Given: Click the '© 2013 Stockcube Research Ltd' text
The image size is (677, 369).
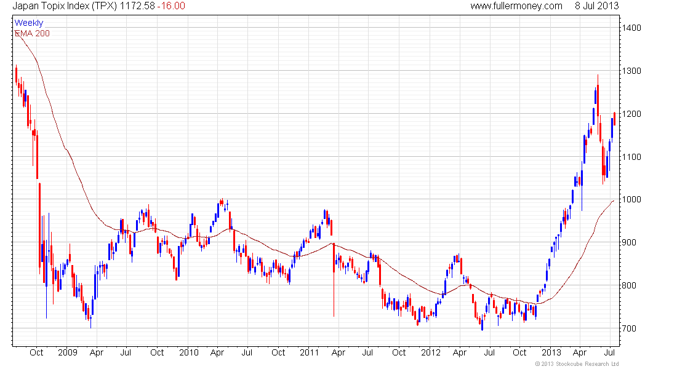Looking at the screenshot, I should (577, 364).
